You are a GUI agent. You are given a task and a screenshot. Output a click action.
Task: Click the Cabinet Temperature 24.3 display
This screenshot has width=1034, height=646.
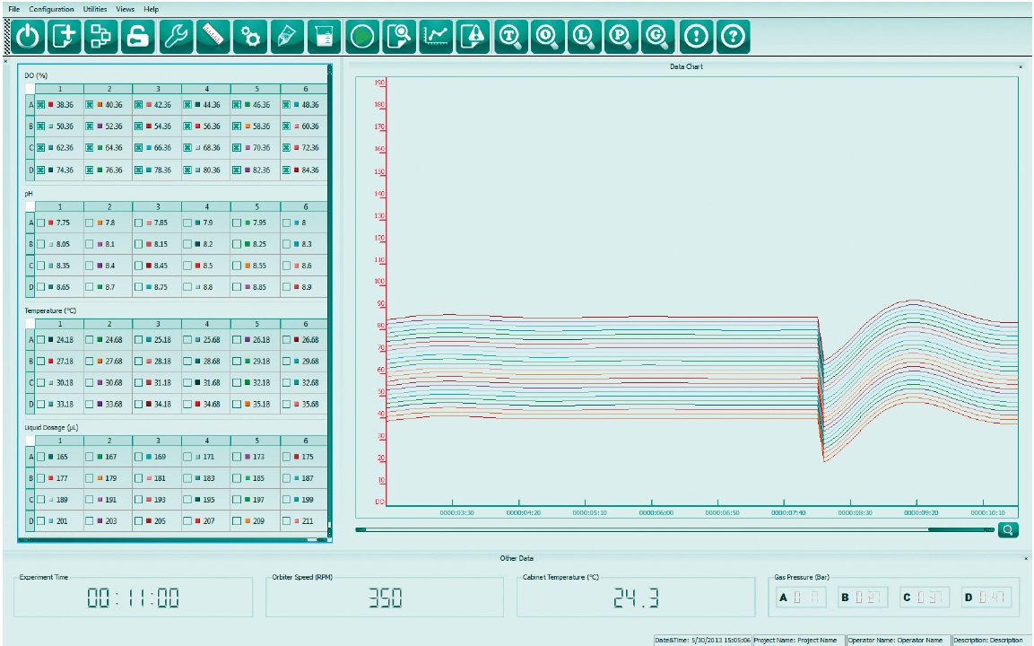click(x=636, y=598)
